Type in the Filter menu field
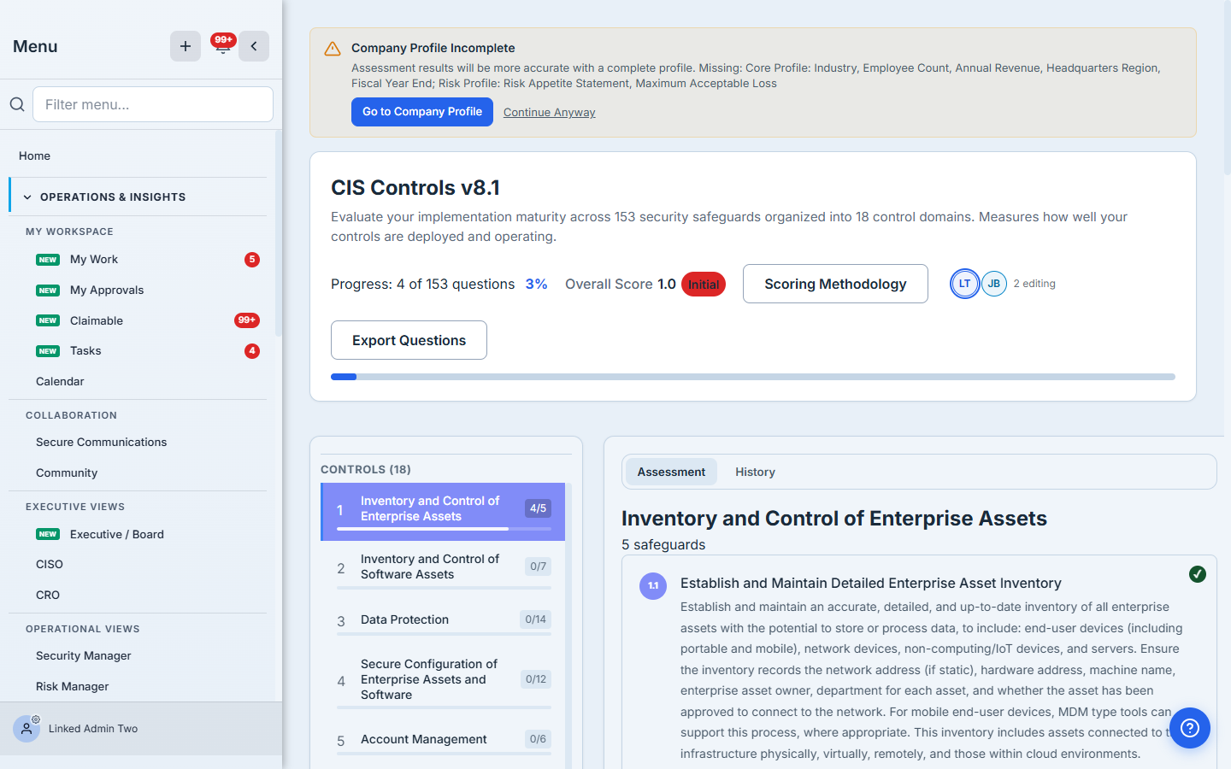Image resolution: width=1231 pixels, height=769 pixels. point(153,104)
